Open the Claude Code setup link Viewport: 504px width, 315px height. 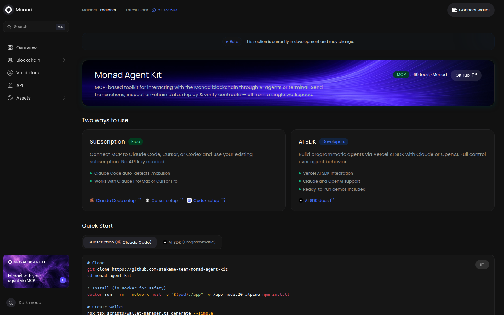tap(116, 200)
